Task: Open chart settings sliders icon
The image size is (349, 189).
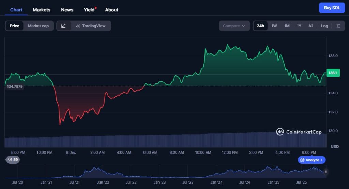Action: point(338,26)
